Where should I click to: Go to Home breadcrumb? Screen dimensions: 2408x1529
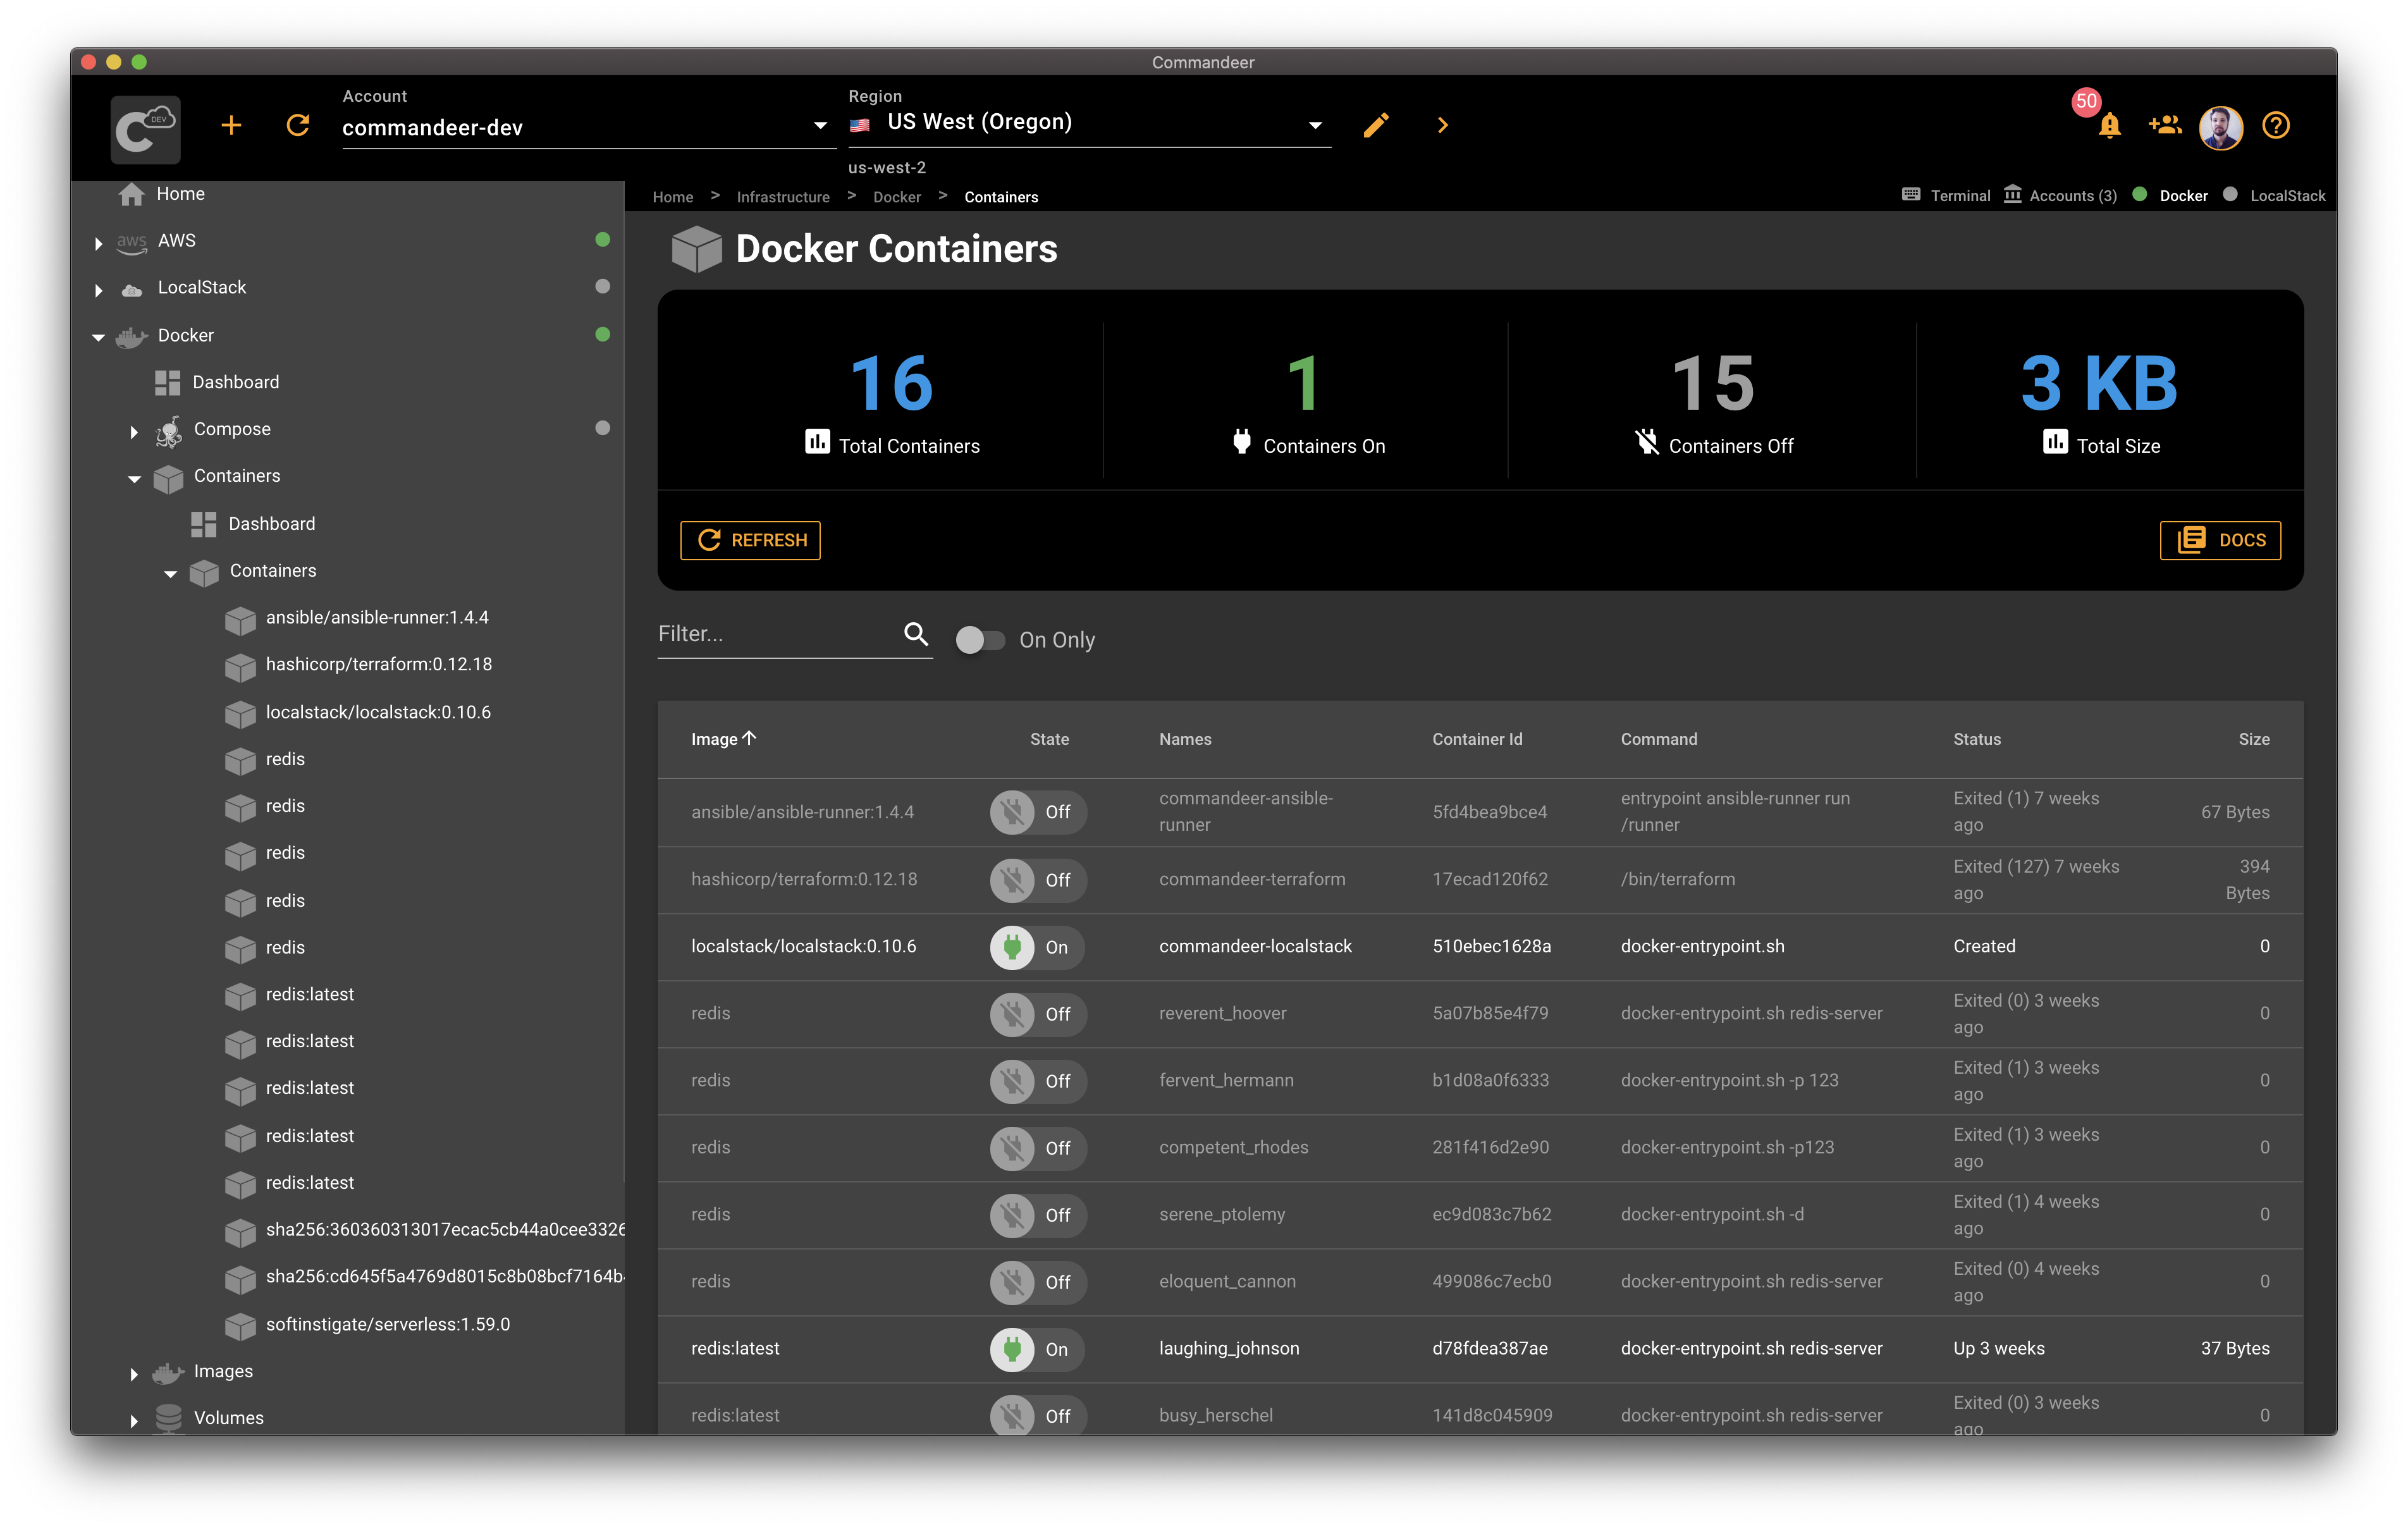(x=673, y=197)
